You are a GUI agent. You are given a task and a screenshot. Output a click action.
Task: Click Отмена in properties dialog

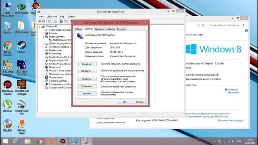(139, 102)
